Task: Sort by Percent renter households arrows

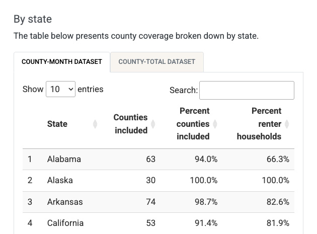Action: click(287, 124)
